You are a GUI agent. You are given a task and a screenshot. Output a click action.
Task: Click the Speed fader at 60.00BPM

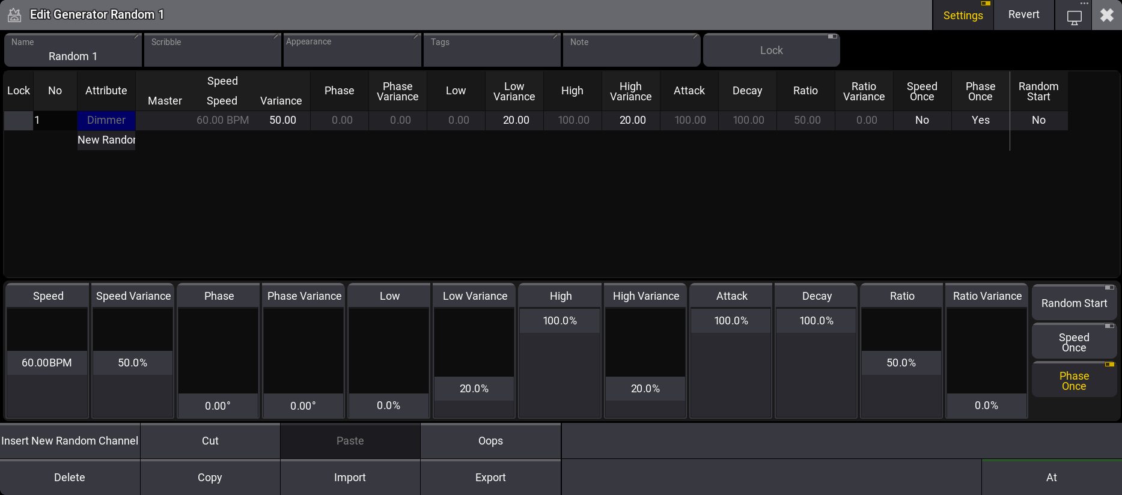47,363
